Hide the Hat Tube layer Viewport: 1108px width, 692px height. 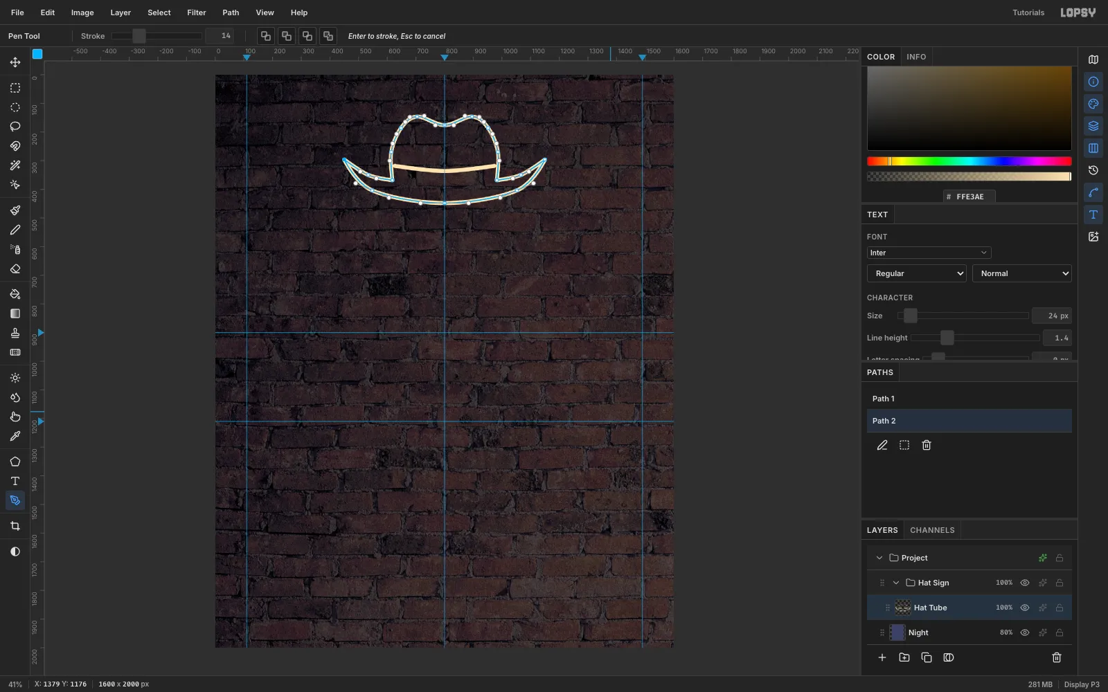1025,608
